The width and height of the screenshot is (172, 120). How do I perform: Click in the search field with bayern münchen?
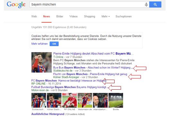click(87, 5)
